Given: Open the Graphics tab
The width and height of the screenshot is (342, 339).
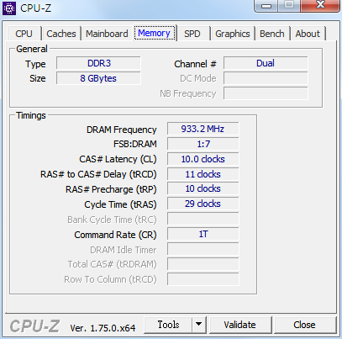Looking at the screenshot, I should (233, 34).
